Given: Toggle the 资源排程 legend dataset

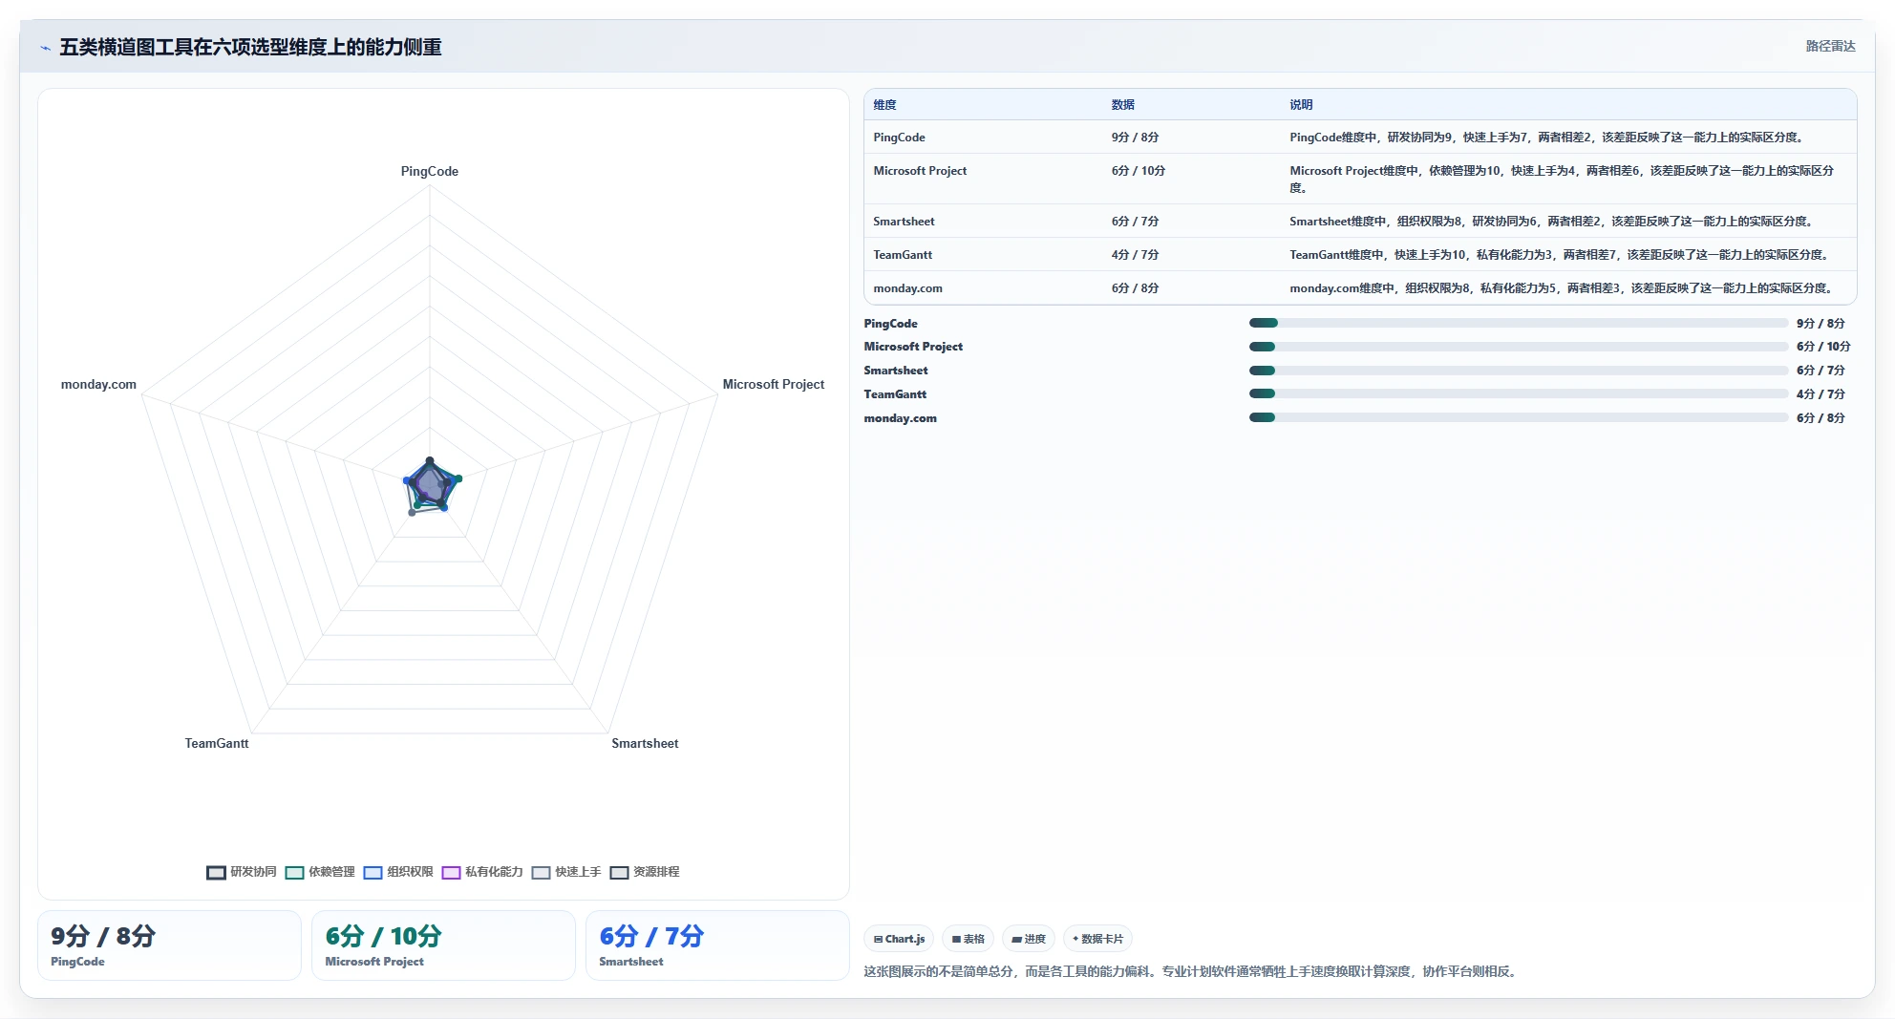Looking at the screenshot, I should pos(645,872).
